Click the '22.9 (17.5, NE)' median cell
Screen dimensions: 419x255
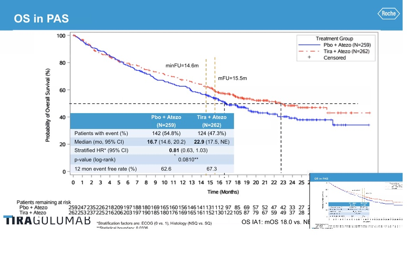pos(212,142)
